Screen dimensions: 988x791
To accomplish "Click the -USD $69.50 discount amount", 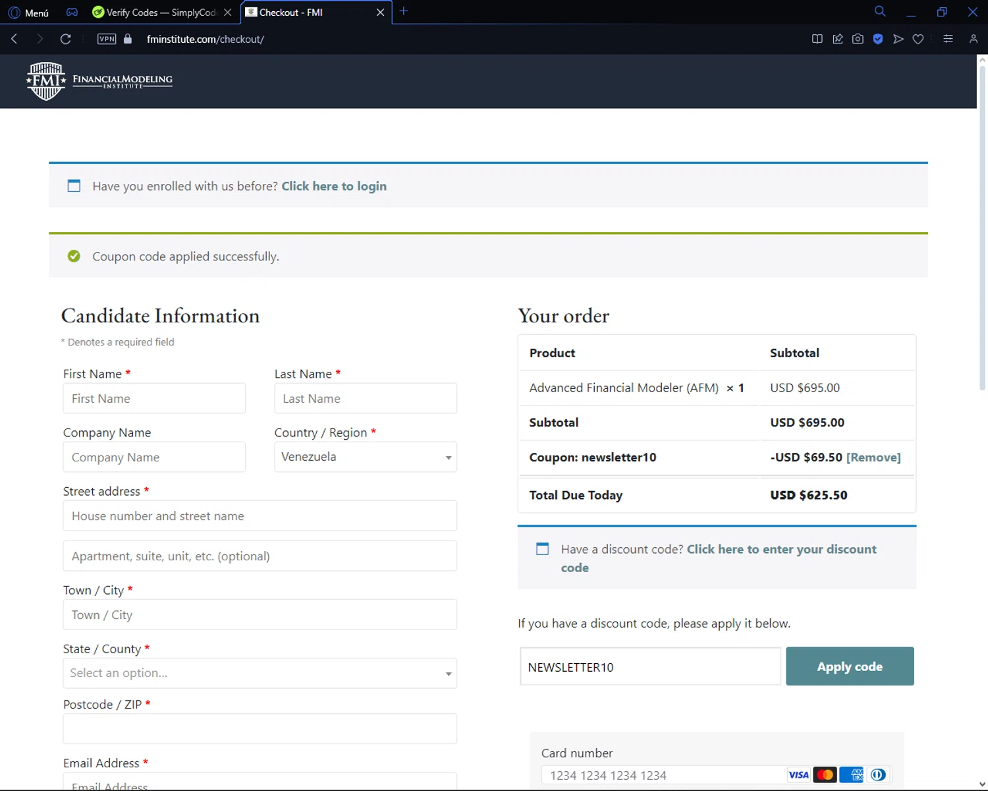I will point(806,457).
